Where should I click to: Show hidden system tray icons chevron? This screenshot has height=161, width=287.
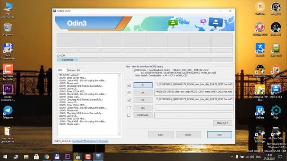coord(232,157)
